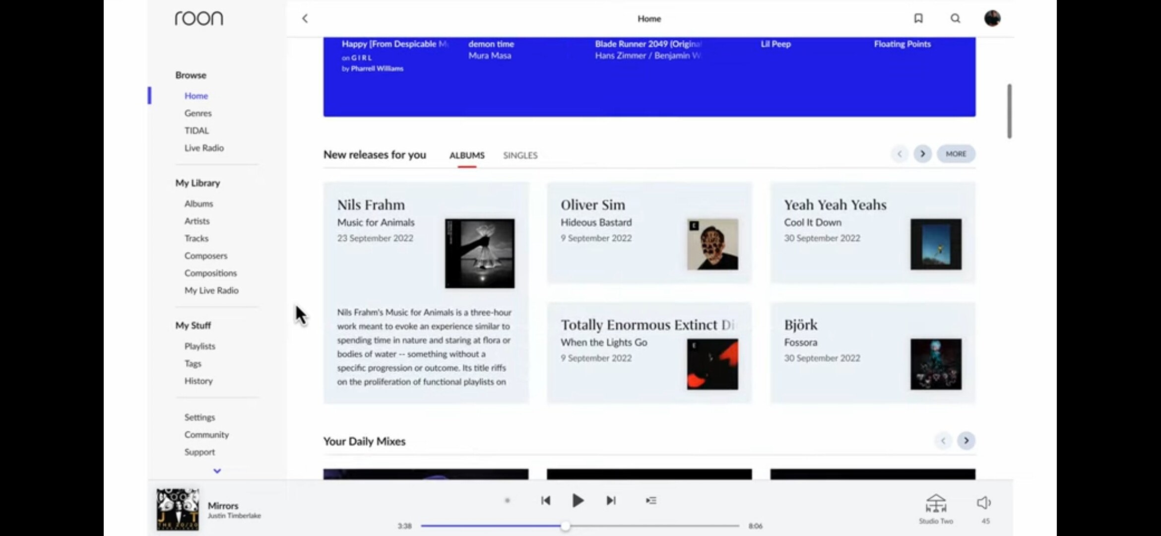Switch to the ALBUMS tab
The height and width of the screenshot is (536, 1161).
[467, 155]
